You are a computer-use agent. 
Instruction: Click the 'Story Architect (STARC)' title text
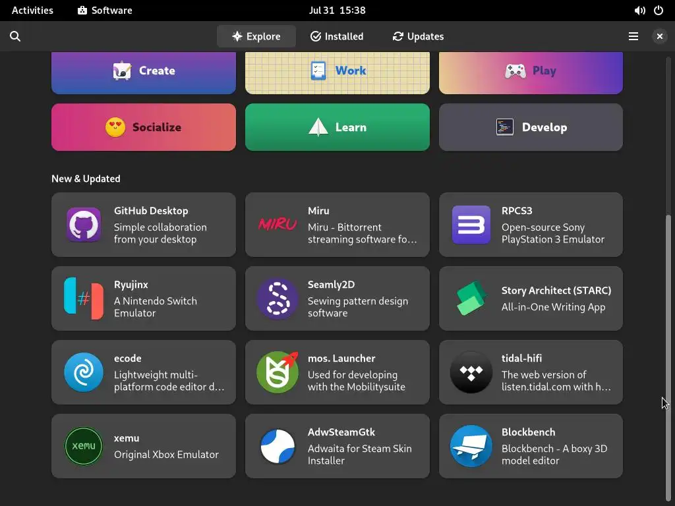(x=556, y=291)
